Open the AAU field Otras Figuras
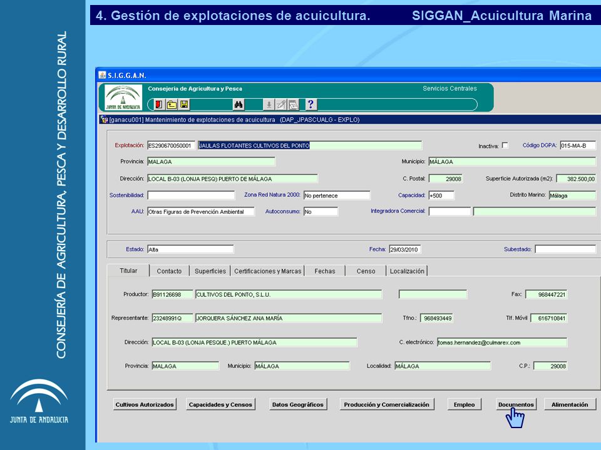Screen dimensions: 601x450 pyautogui.click(x=201, y=212)
